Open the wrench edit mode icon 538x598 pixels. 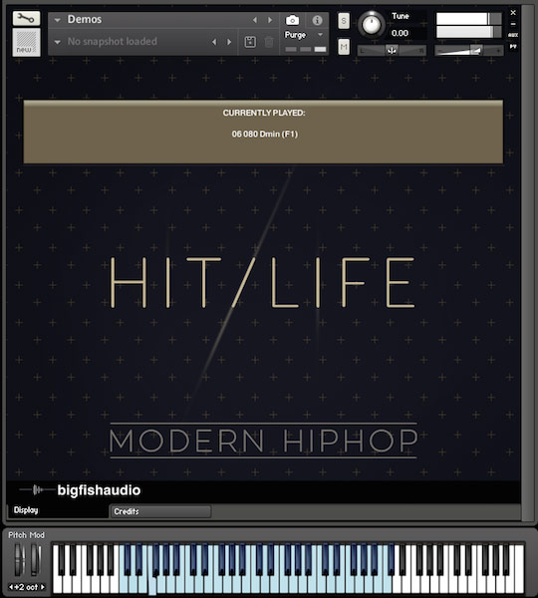[x=26, y=18]
